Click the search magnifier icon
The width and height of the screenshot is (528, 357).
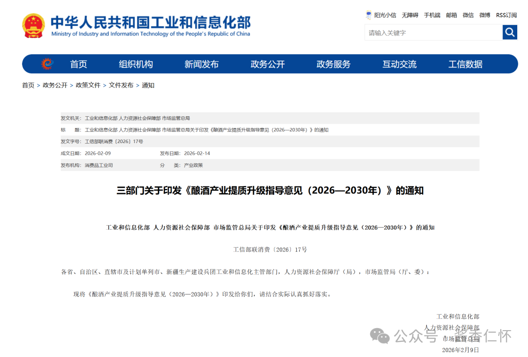click(510, 32)
